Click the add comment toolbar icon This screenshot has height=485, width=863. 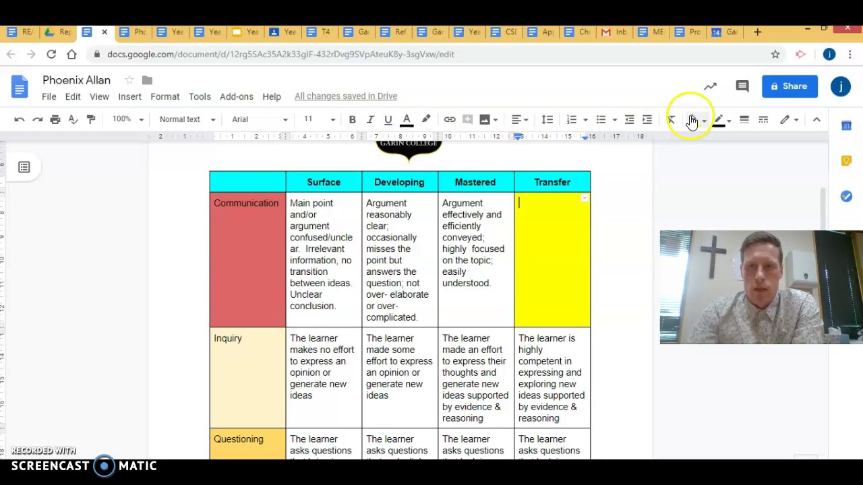(467, 119)
